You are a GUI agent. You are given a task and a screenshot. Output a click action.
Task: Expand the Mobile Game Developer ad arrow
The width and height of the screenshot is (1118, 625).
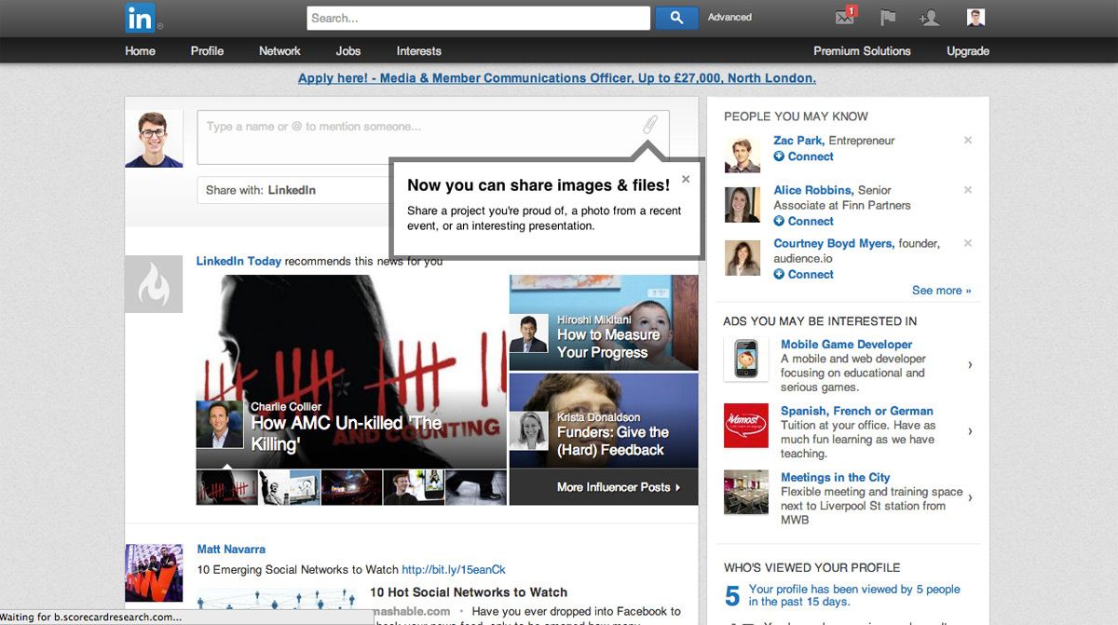[970, 365]
